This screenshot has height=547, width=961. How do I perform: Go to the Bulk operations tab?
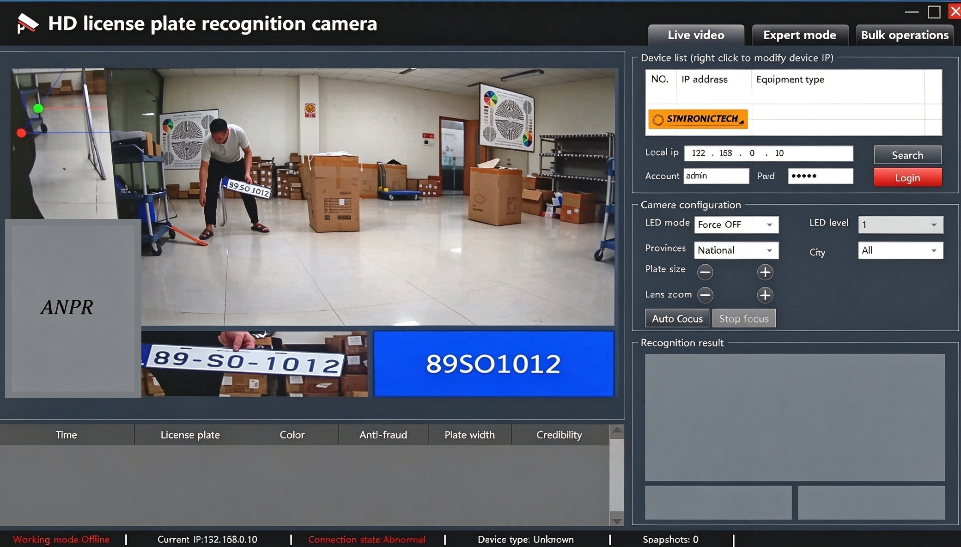[x=905, y=35]
